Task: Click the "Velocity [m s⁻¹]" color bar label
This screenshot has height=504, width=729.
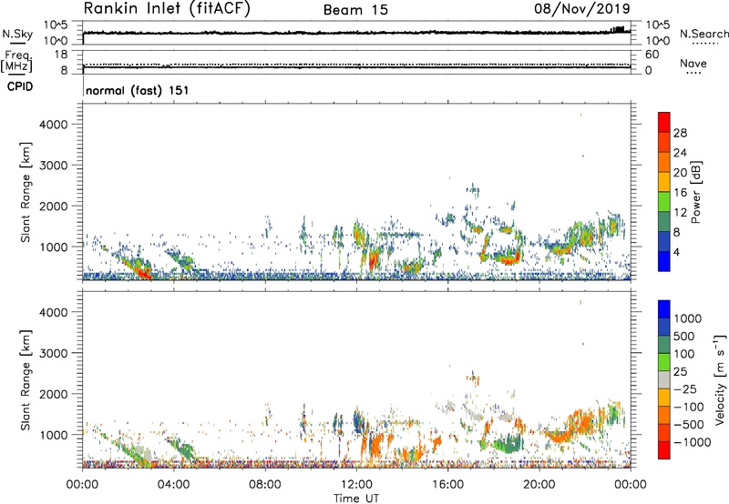Action: [720, 379]
